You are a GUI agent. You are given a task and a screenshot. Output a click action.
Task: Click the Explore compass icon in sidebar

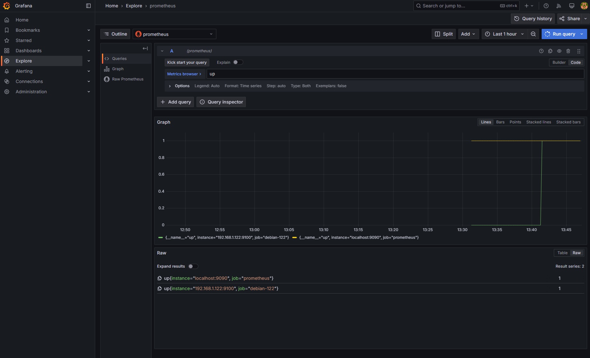click(x=7, y=61)
